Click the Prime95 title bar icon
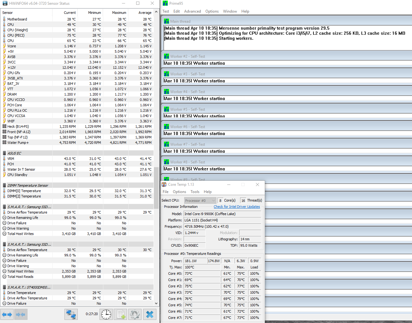Viewport: 412px width, 323px height. [165, 3]
